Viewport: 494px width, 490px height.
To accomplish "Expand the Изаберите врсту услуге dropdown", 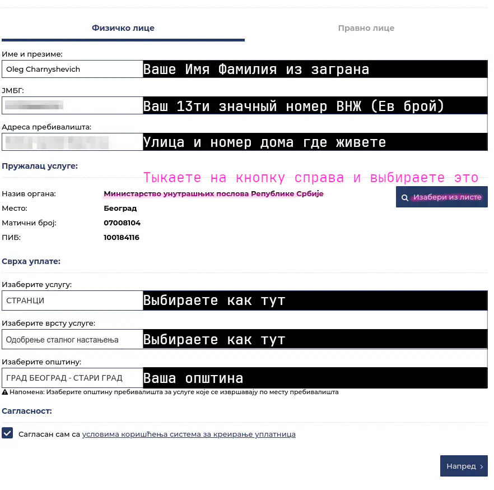I will point(73,339).
